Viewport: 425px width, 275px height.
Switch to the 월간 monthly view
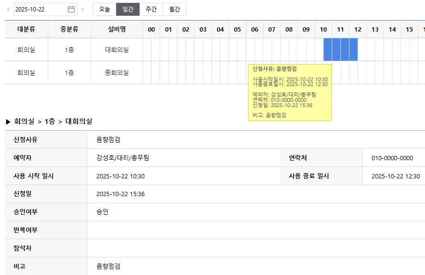(x=174, y=9)
